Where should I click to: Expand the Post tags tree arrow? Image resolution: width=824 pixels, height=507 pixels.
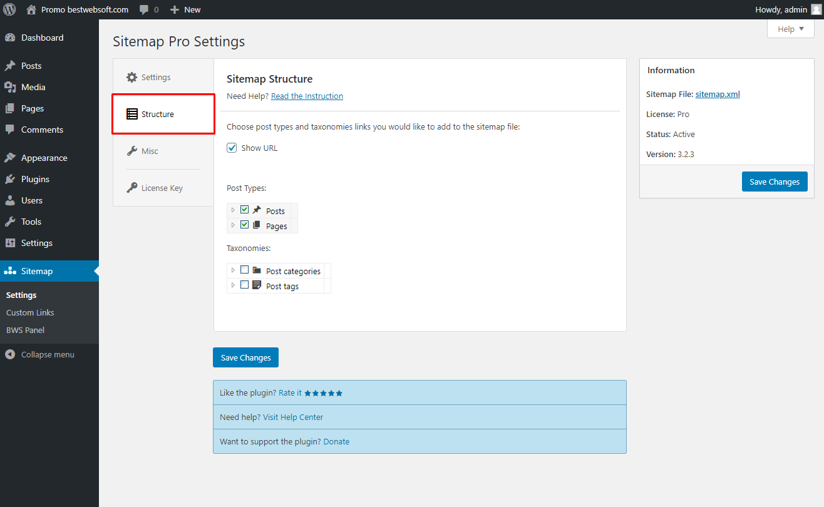click(233, 285)
